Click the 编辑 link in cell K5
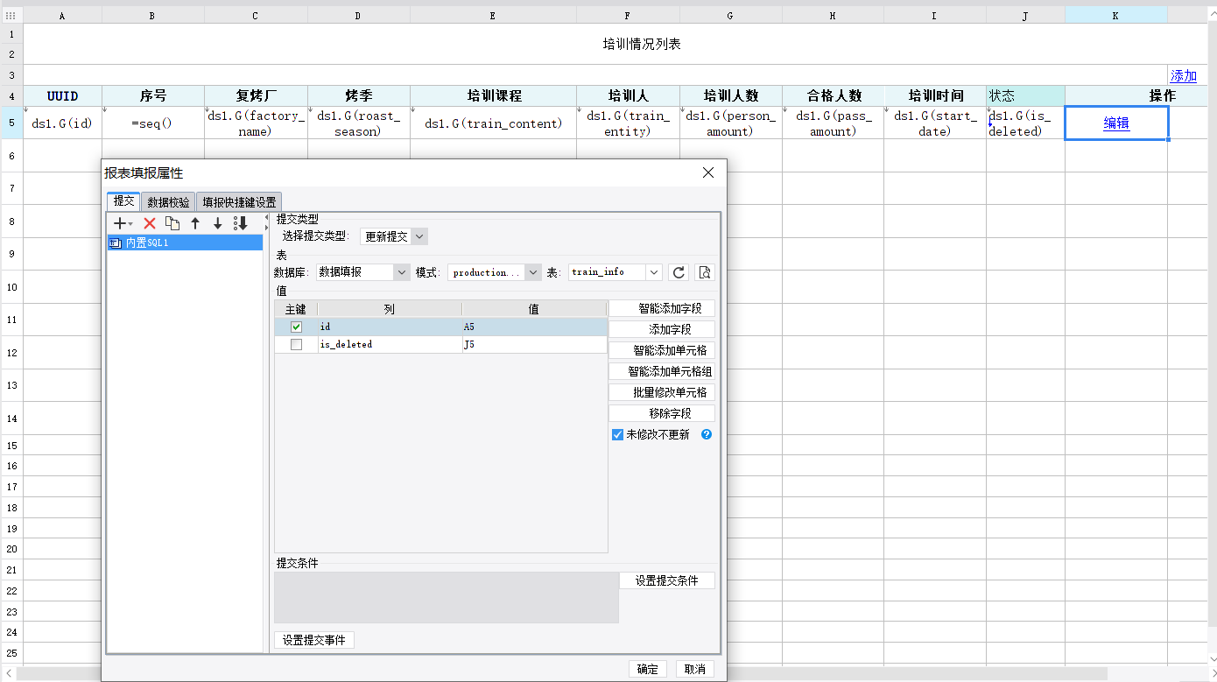 pos(1116,123)
